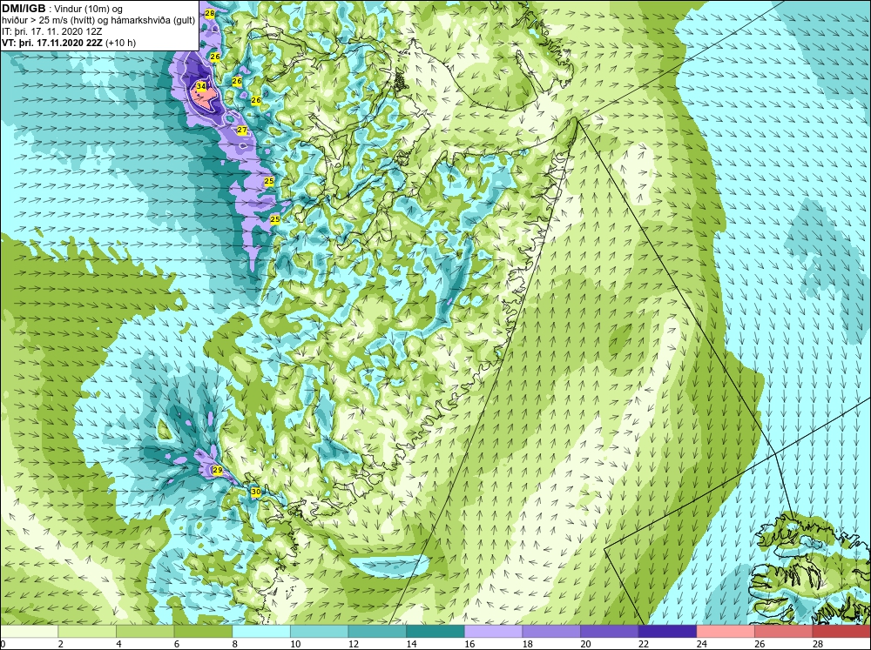
Task: Click the scale tick number 2
Action: coord(61,644)
